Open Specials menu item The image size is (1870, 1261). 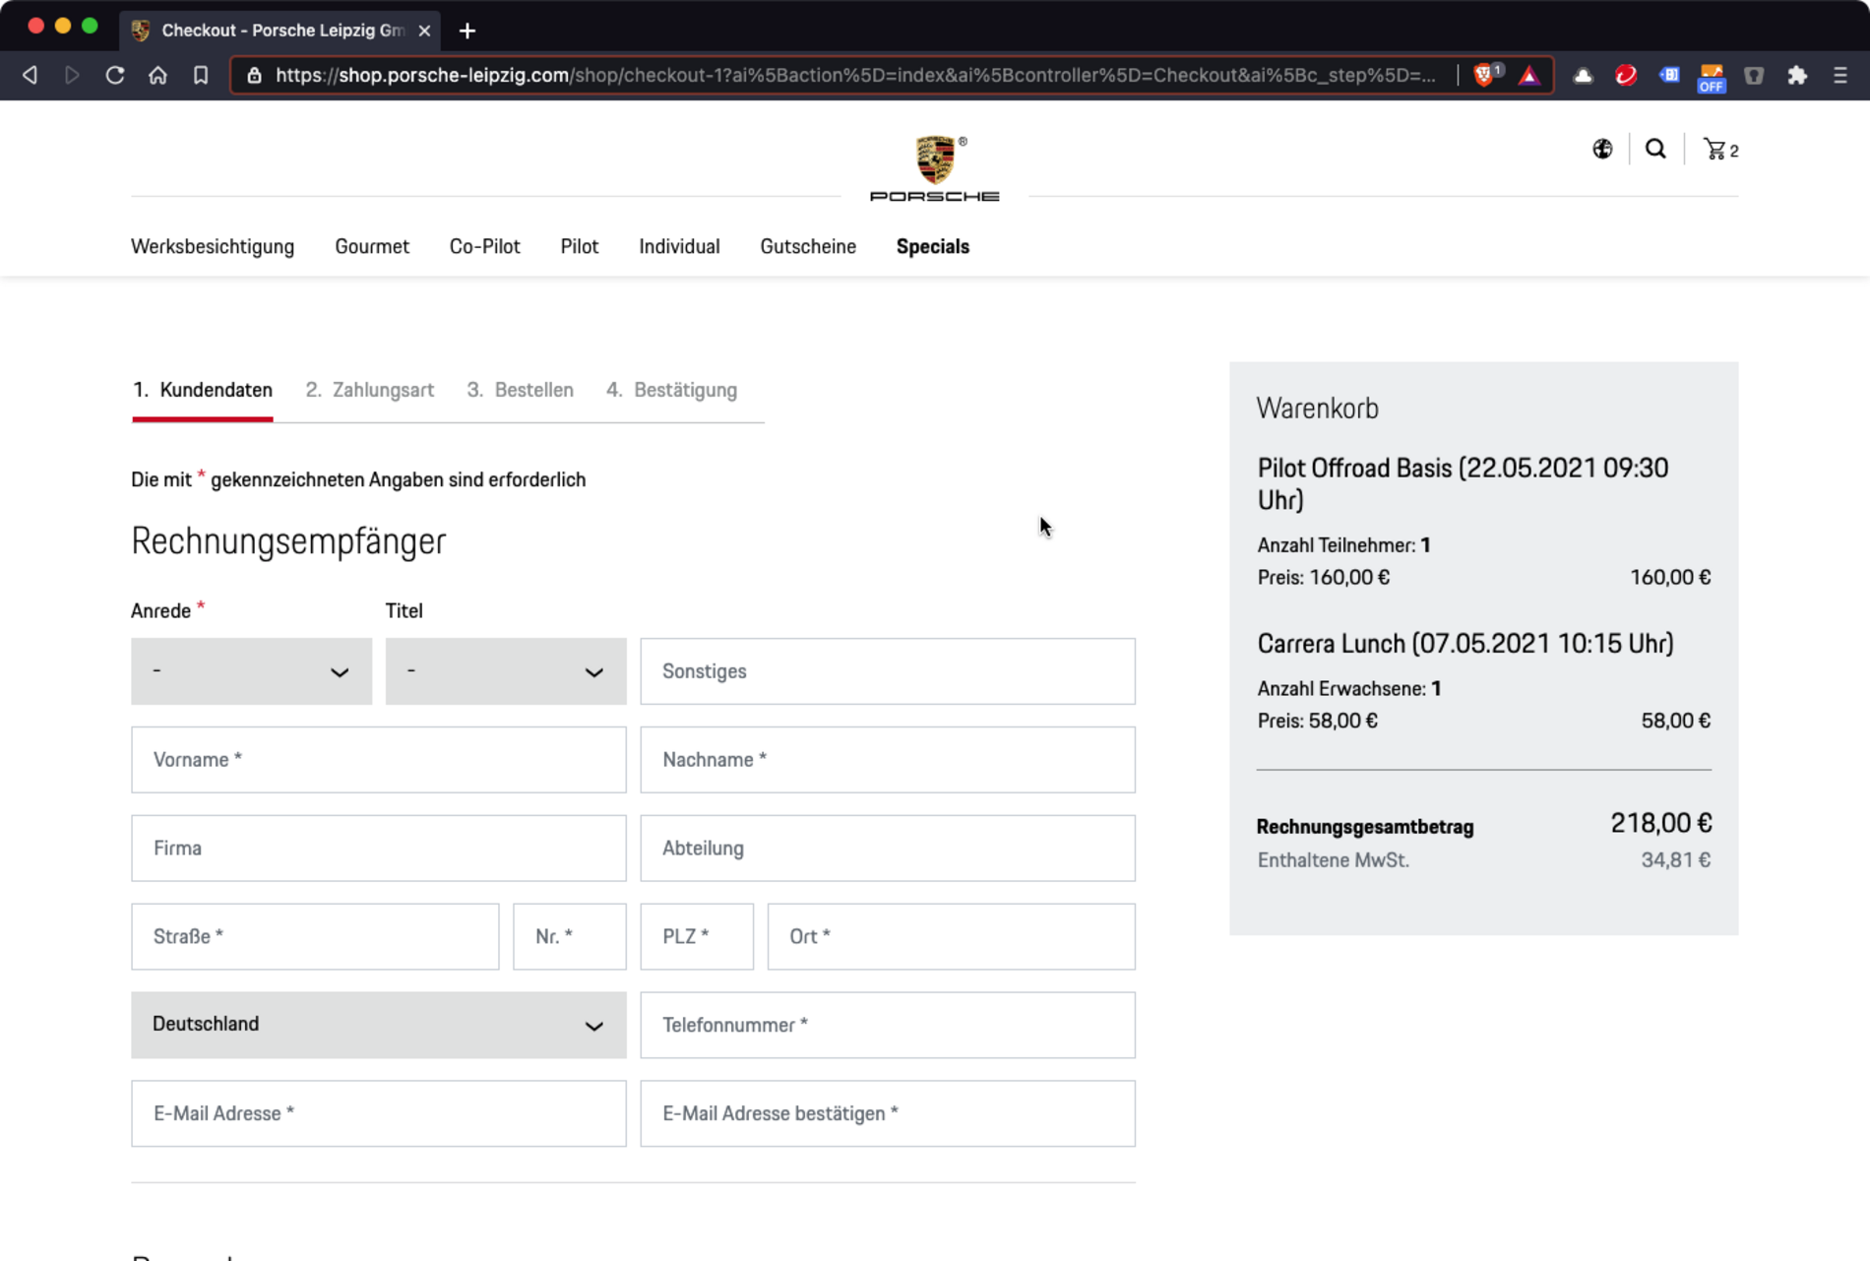[x=933, y=246]
